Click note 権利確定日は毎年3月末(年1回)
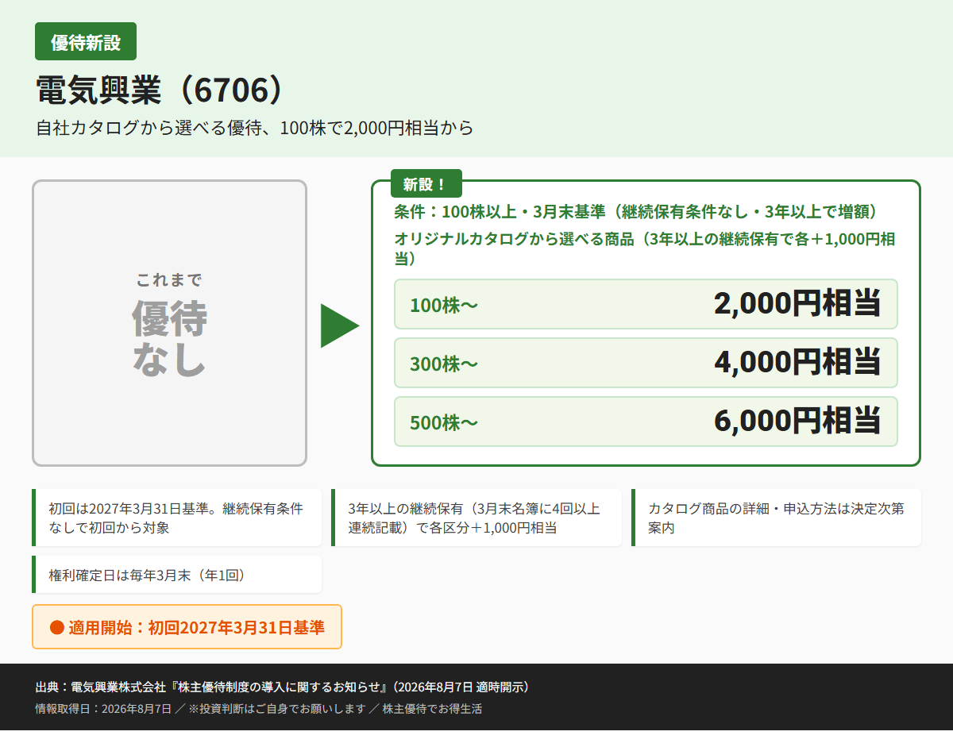 point(177,575)
